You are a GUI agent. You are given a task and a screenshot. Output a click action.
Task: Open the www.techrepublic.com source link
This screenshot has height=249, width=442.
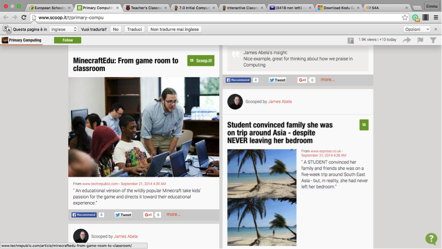(100, 184)
